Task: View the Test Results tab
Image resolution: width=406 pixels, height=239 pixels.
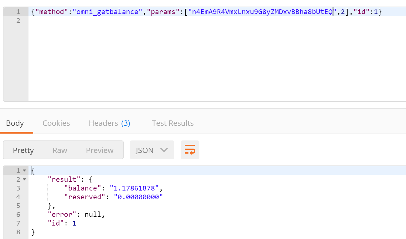Action: 172,123
